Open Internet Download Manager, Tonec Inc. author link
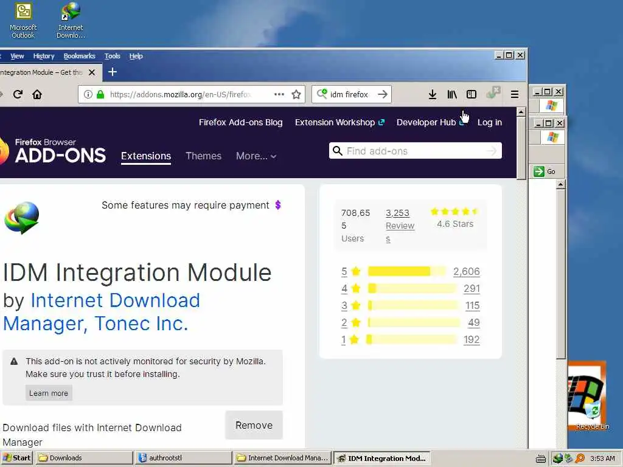Viewport: 623px width, 467px height. point(102,312)
